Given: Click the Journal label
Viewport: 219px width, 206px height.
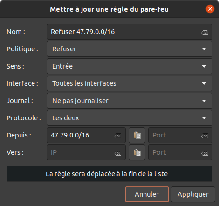Looking at the screenshot, I should point(20,101).
